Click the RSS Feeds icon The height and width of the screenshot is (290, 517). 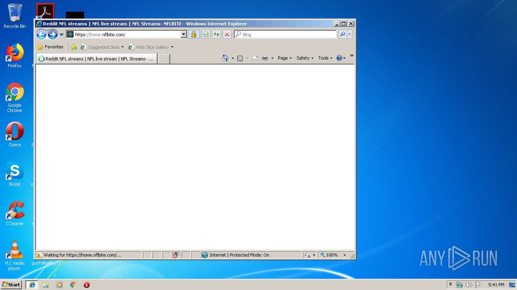(x=240, y=58)
